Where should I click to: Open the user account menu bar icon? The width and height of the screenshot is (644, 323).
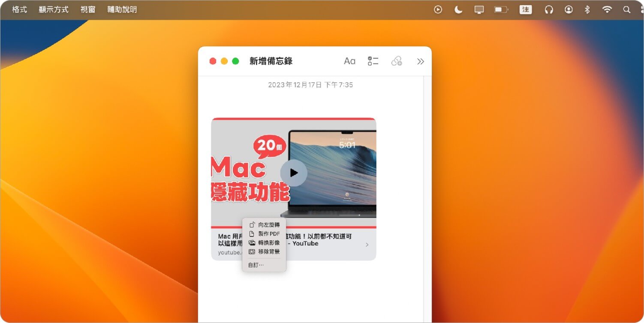tap(569, 9)
